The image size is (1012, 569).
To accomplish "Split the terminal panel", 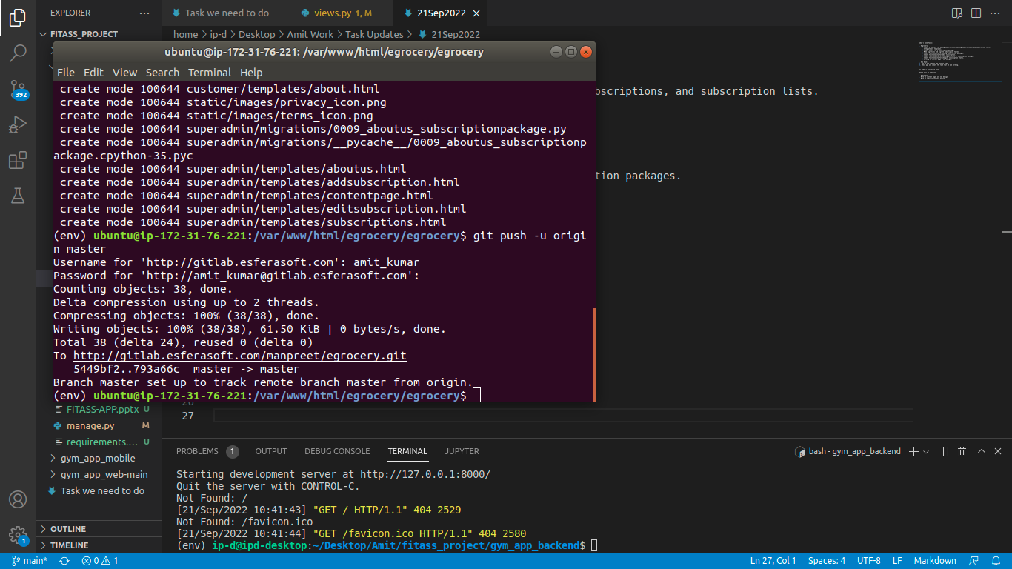I will click(x=943, y=451).
